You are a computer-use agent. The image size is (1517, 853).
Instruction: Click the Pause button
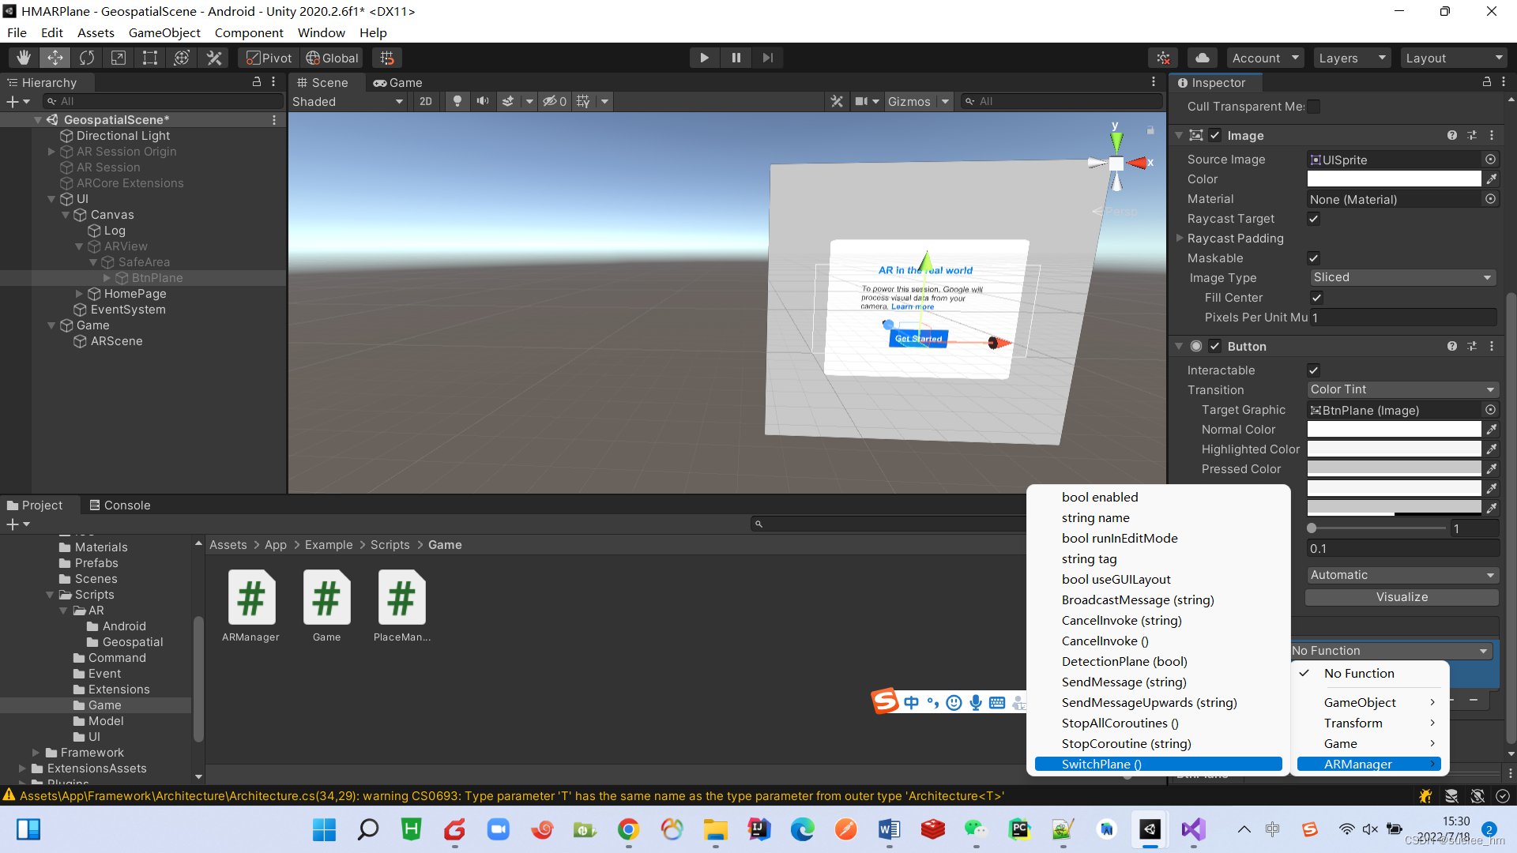[x=736, y=58]
